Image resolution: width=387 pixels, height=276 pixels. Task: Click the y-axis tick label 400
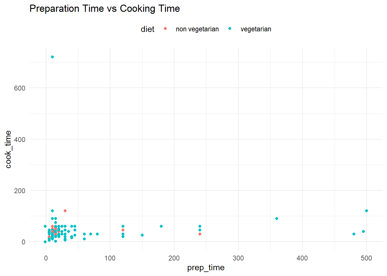20,139
